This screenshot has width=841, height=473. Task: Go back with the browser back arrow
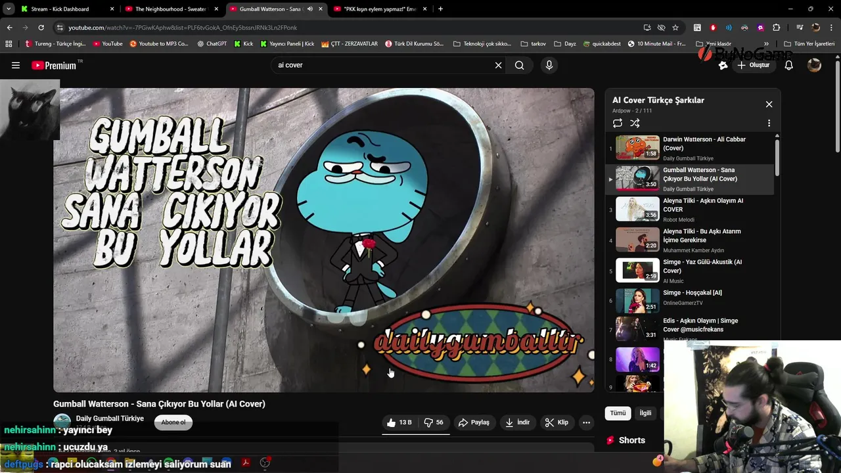click(x=9, y=28)
